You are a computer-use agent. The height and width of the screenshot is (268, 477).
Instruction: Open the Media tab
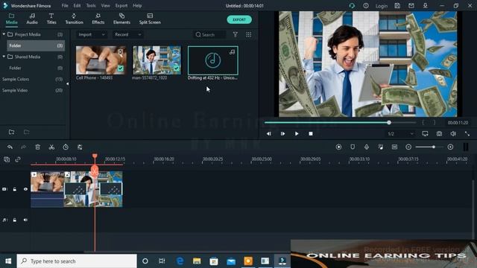pos(12,19)
